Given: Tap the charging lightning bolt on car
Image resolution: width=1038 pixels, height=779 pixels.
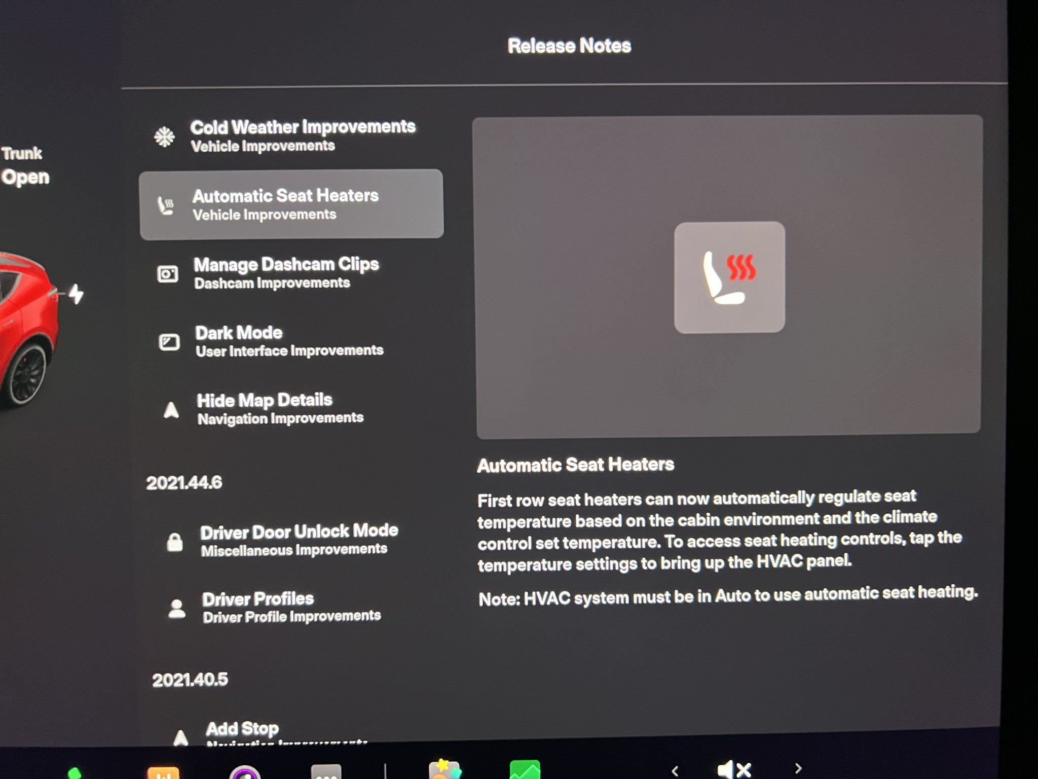Looking at the screenshot, I should coord(76,294).
